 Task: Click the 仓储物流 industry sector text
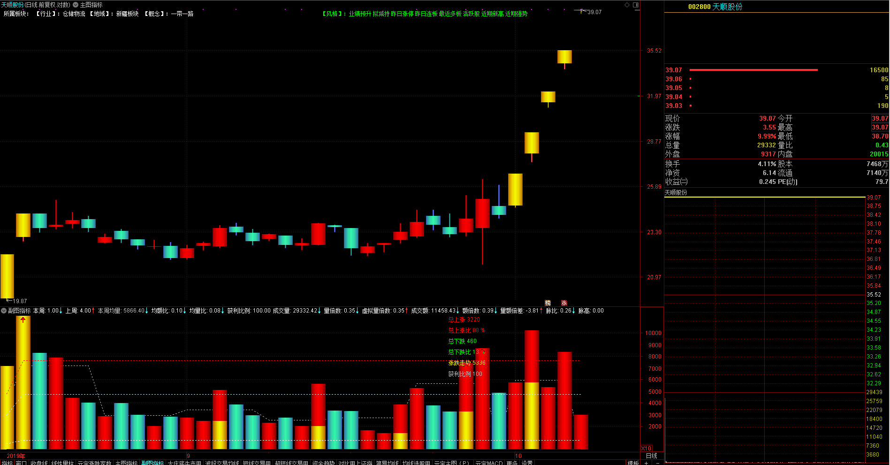click(x=74, y=14)
